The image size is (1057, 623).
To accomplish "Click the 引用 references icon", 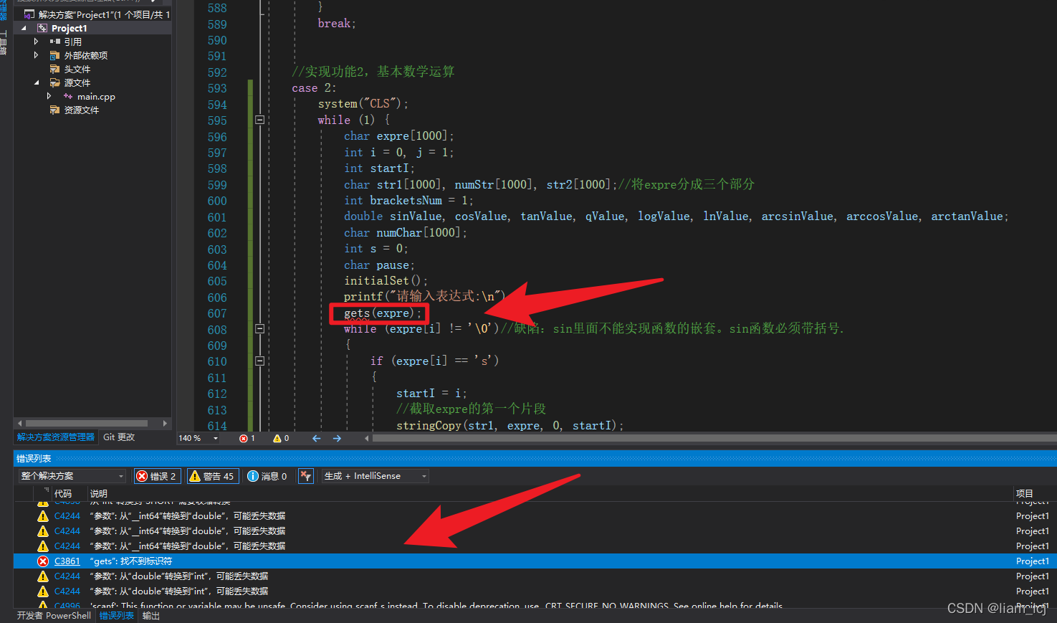I will point(55,42).
